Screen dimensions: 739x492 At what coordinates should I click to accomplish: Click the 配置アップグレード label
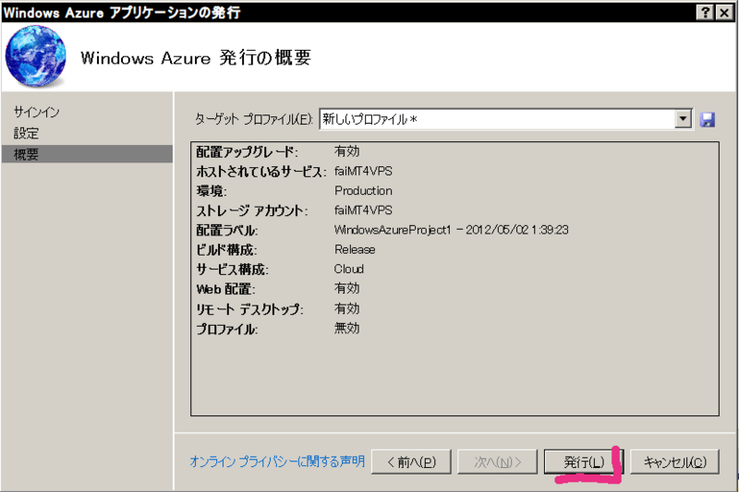[247, 151]
